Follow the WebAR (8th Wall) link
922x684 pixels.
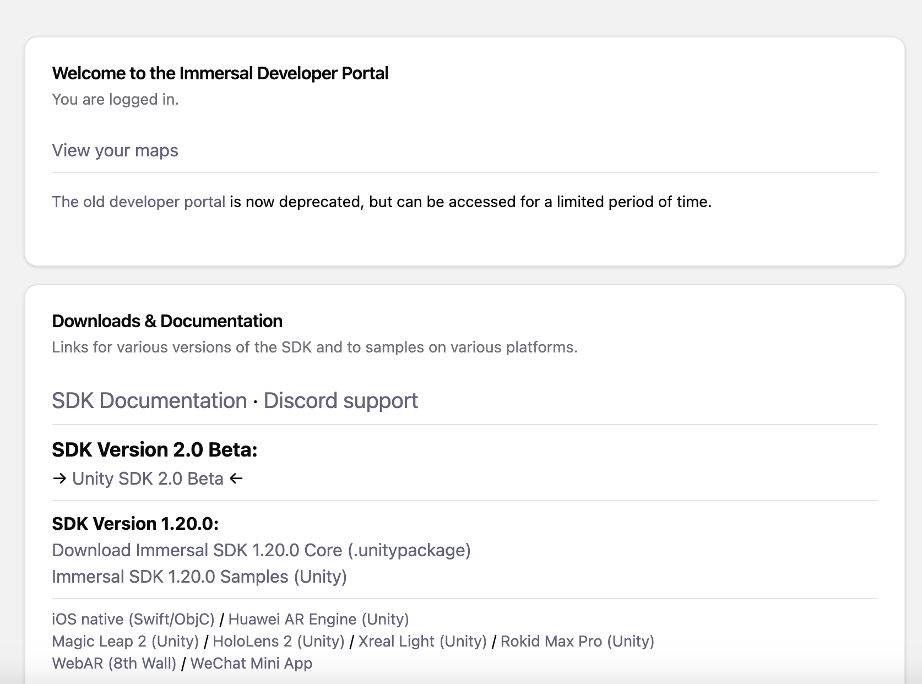pos(114,663)
